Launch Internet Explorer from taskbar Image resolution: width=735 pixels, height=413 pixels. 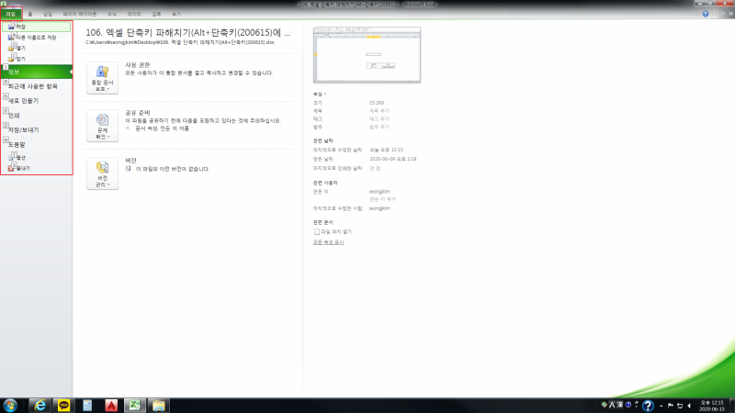click(40, 406)
